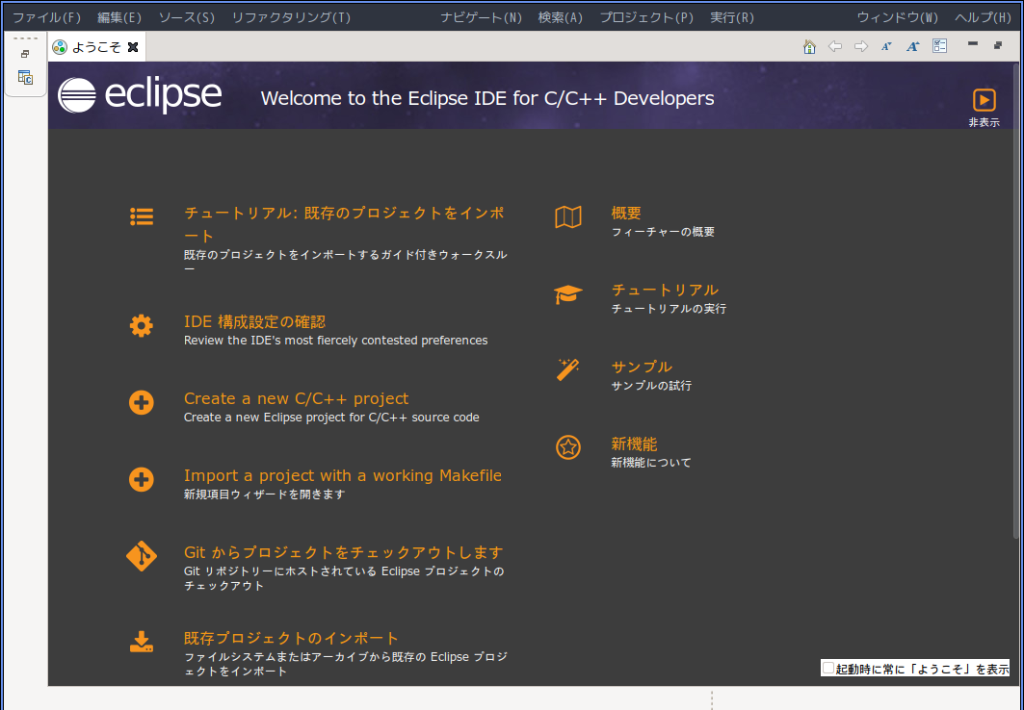1024x710 pixels.
Task: Click サンプルの試行 description text
Action: [651, 386]
